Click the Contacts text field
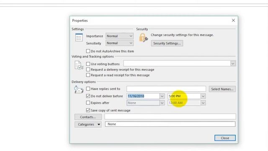Viewport: 268px width, 151px height. (170, 117)
